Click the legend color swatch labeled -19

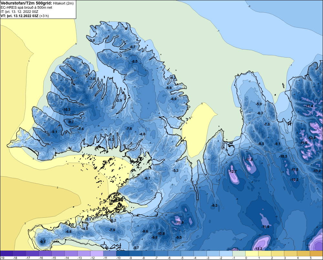6,254
